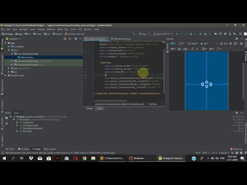
Task: Hide the Project panel with minus icon
Action: pos(80,39)
